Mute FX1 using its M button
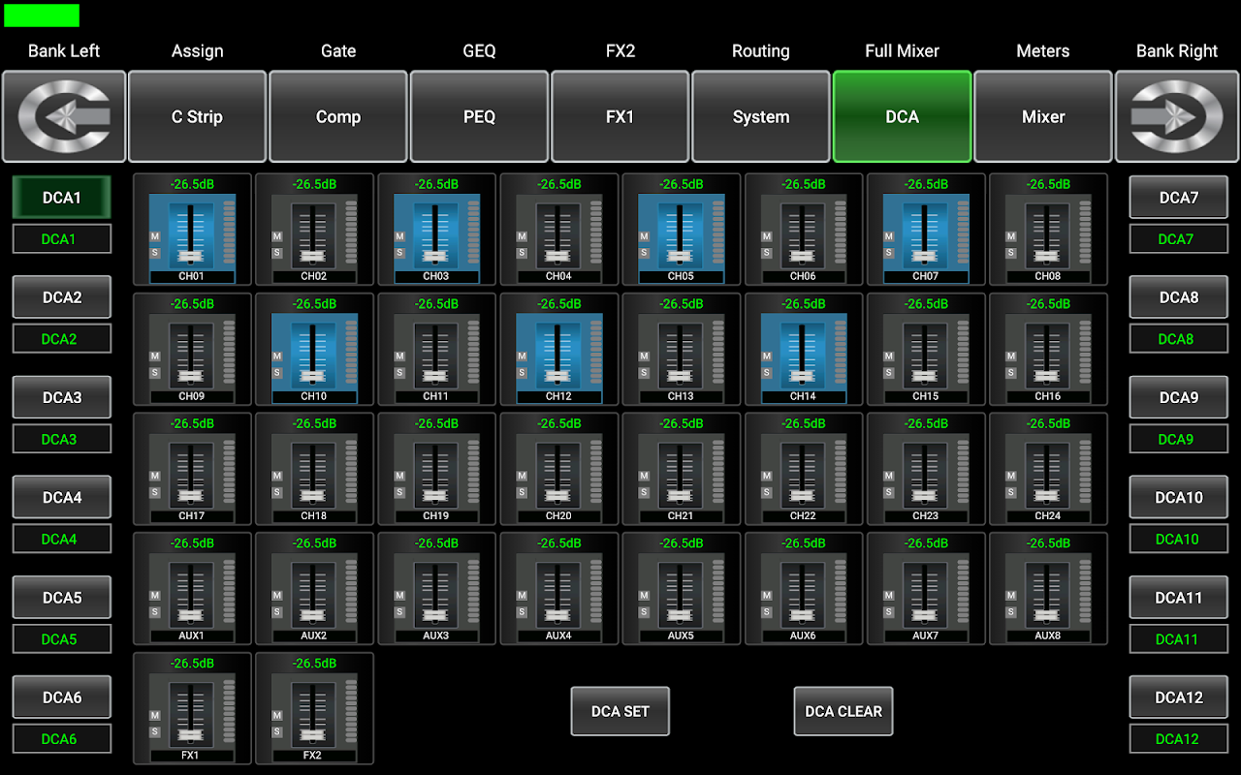 (x=155, y=716)
